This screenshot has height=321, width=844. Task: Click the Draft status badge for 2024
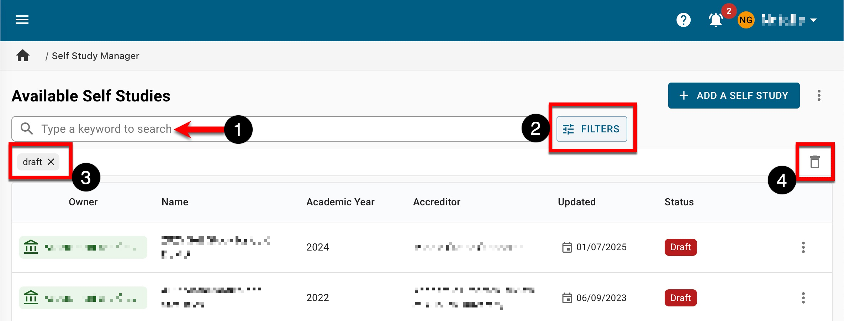click(680, 247)
